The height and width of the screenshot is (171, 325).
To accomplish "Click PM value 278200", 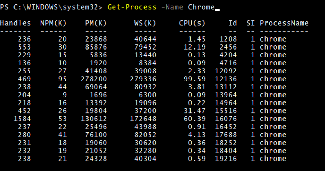I will click(x=94, y=79).
